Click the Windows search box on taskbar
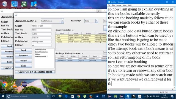Image resolution: width=176 pixels, height=99 pixels. (28, 96)
